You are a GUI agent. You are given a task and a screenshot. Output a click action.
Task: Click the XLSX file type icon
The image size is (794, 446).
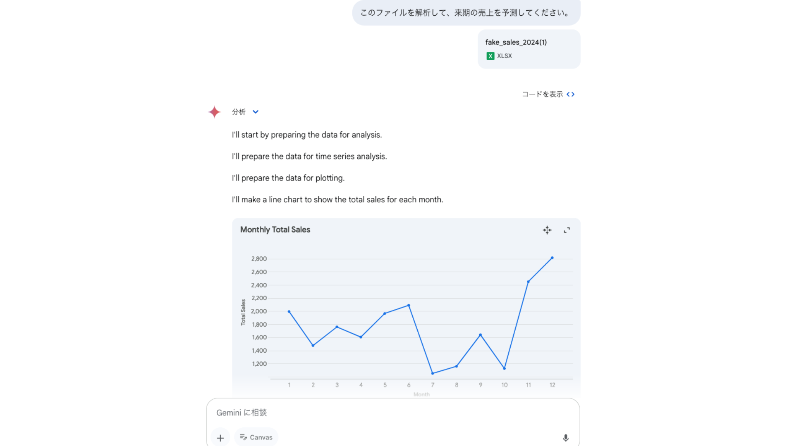(x=490, y=56)
